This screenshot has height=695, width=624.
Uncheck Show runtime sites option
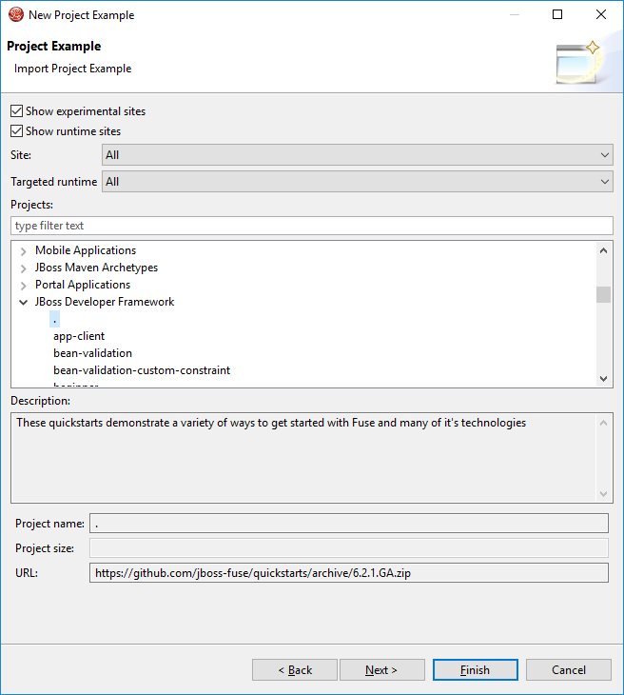coord(16,131)
